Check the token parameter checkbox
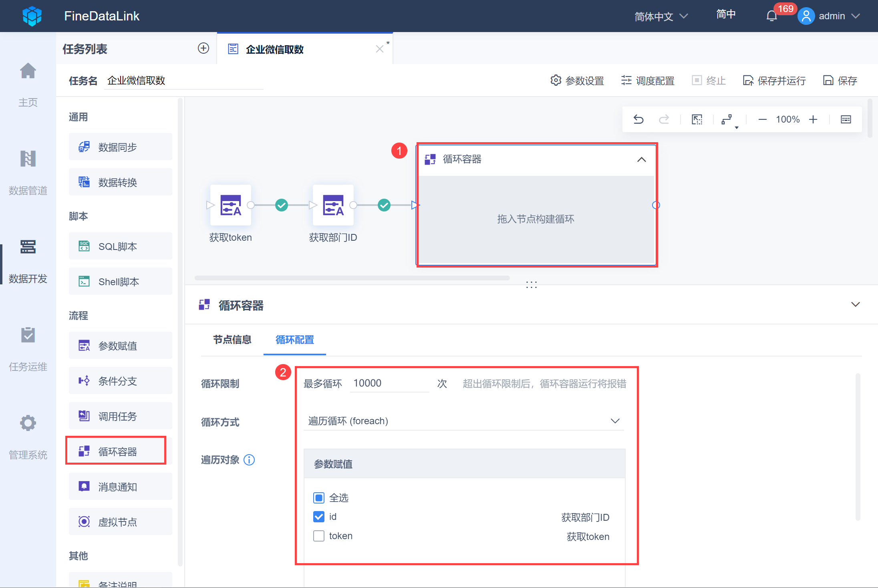878x588 pixels. tap(319, 536)
